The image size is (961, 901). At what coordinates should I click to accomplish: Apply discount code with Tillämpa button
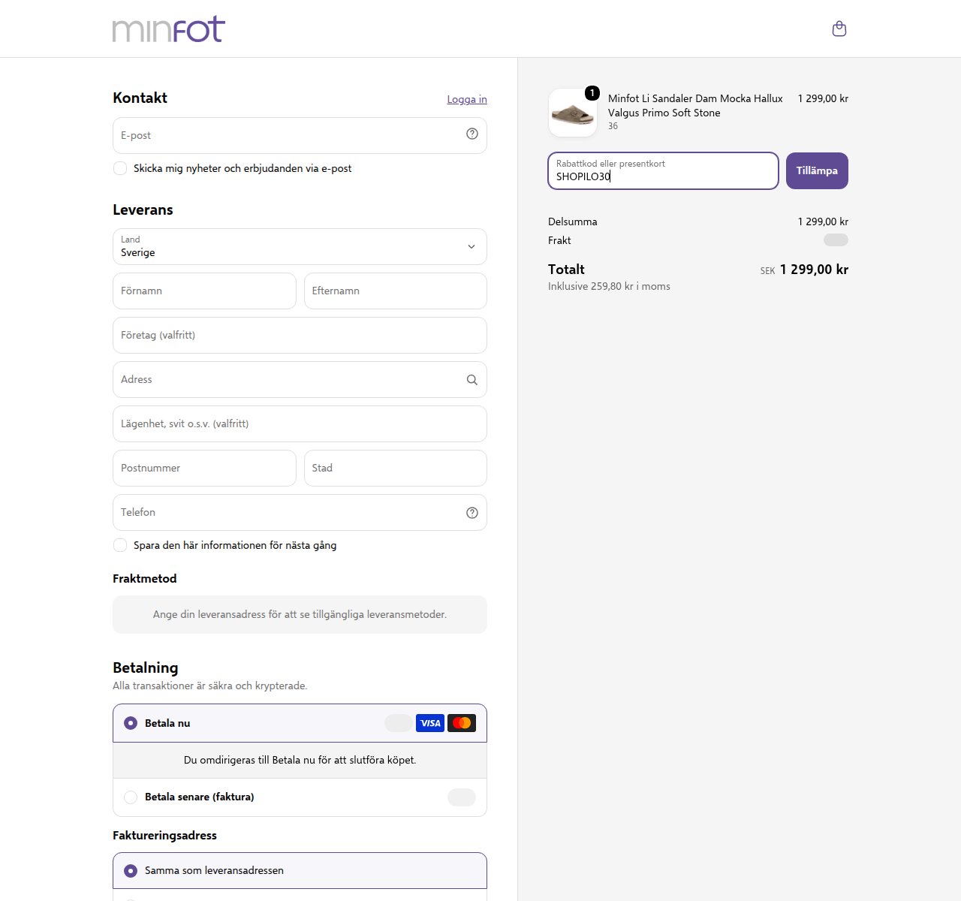coord(817,170)
